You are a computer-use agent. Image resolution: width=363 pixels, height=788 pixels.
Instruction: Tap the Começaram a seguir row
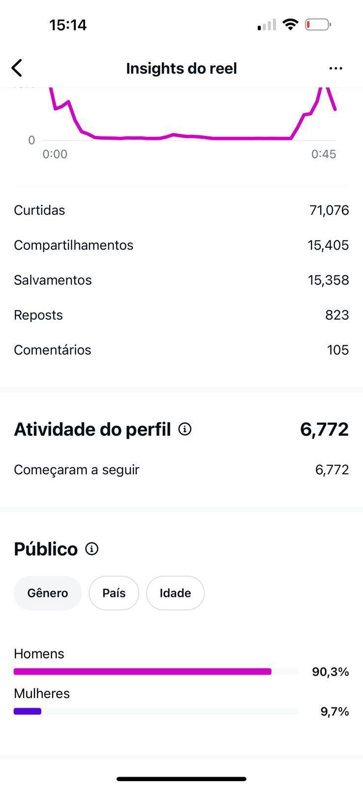(181, 470)
